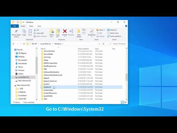This screenshot has width=177, height=133.
Task: Click Local Disk (C:) breadcrumb
Action: 46,44
